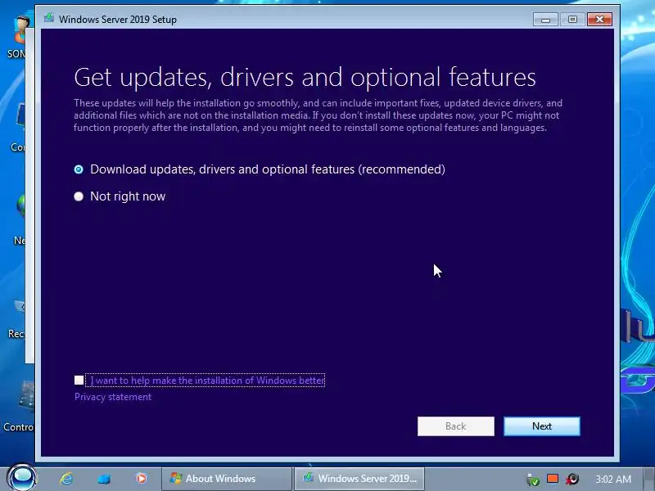Click the round black and red tray icon
Screen dimensions: 655x491
[572, 479]
